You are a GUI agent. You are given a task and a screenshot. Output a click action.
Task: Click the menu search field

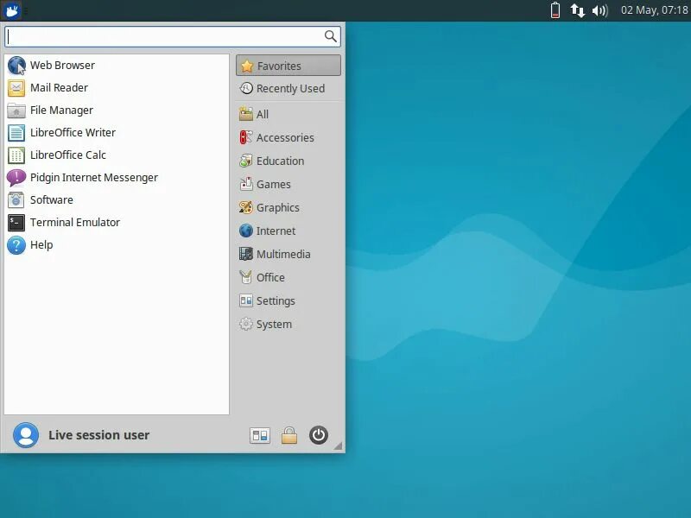pyautogui.click(x=173, y=36)
